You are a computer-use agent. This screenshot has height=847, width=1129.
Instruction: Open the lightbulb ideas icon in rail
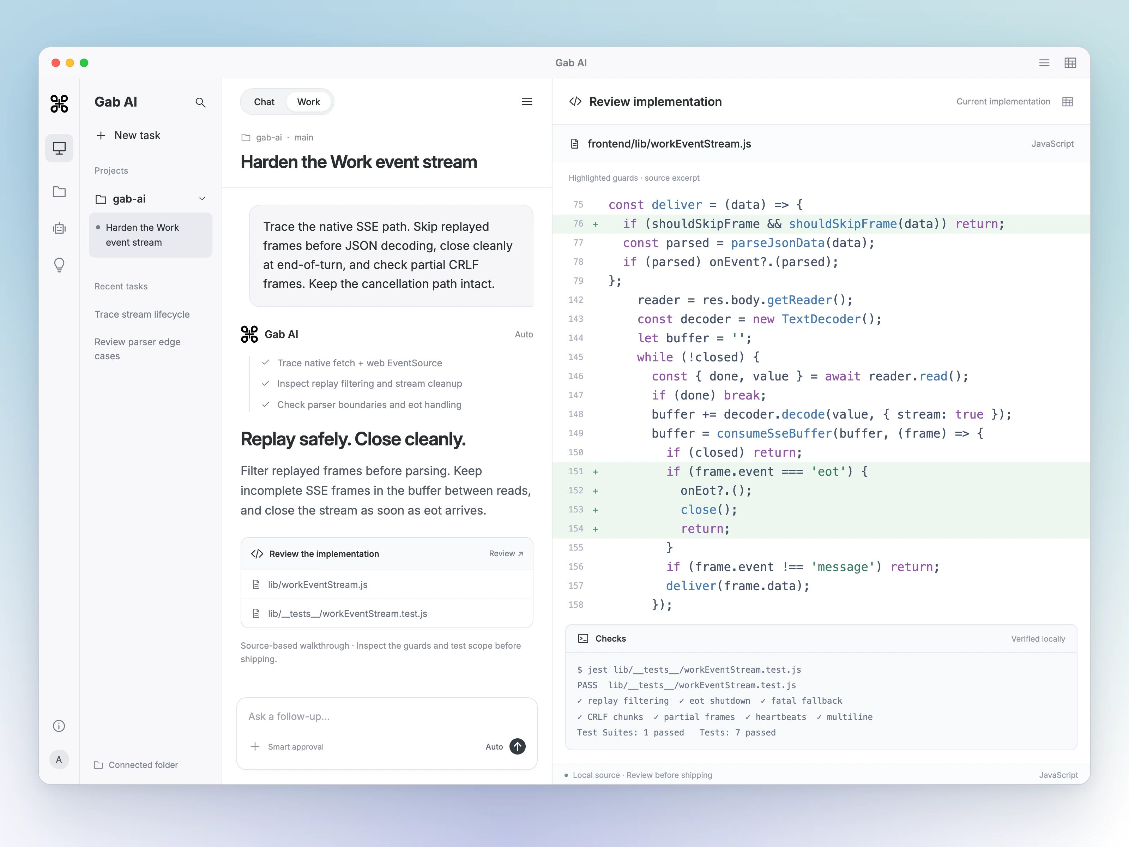pyautogui.click(x=59, y=265)
